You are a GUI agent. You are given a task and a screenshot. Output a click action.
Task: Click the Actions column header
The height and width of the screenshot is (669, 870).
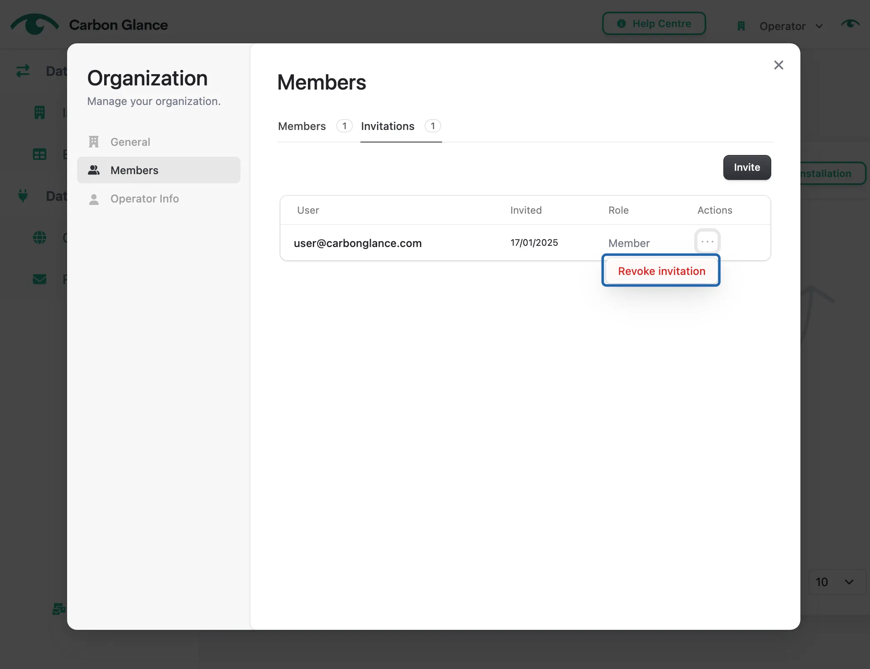[715, 210]
